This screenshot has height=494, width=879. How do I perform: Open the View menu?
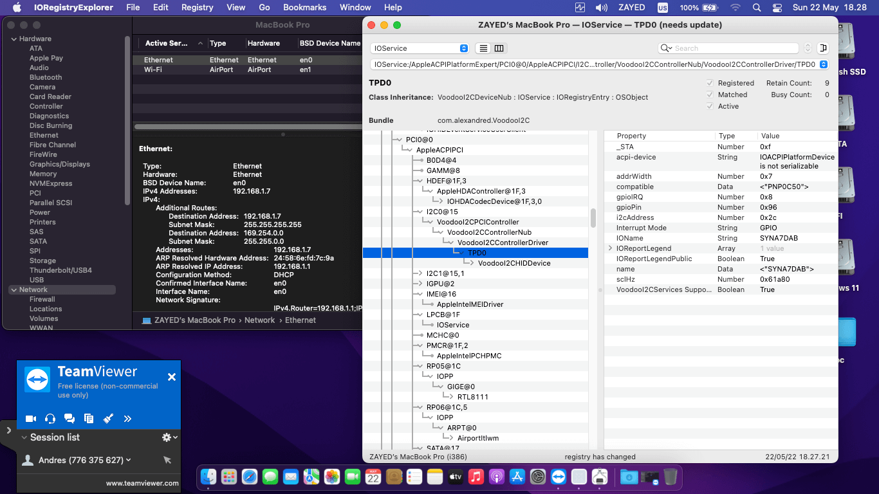click(236, 8)
